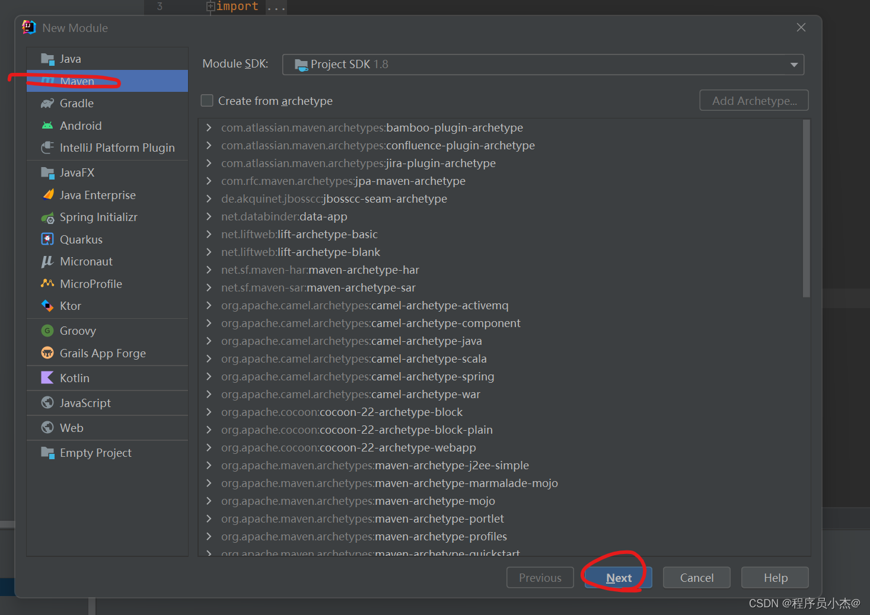Image resolution: width=870 pixels, height=615 pixels.
Task: Expand jpa-maven-archetype node
Action: pos(209,181)
